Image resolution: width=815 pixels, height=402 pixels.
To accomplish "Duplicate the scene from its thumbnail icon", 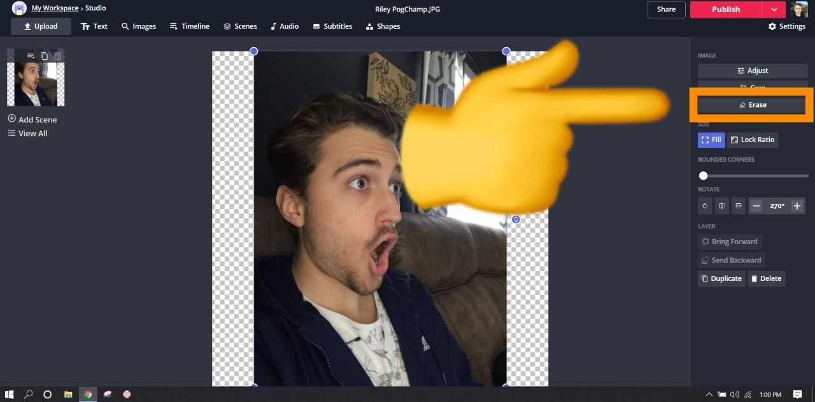I will (x=44, y=56).
